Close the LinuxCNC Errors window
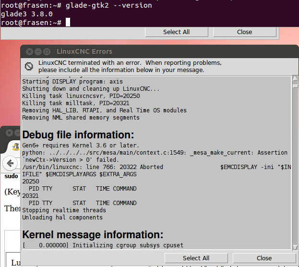Viewport: 299px width, 267px height. (x=29, y=51)
